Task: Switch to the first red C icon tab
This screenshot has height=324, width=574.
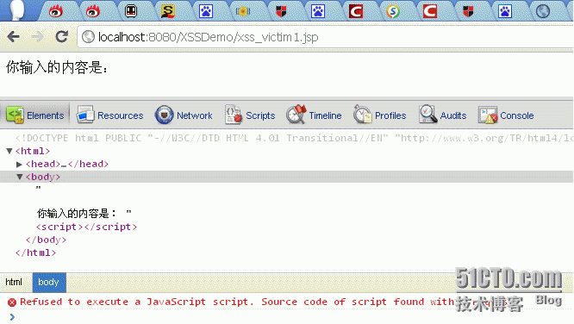Action: click(x=356, y=11)
